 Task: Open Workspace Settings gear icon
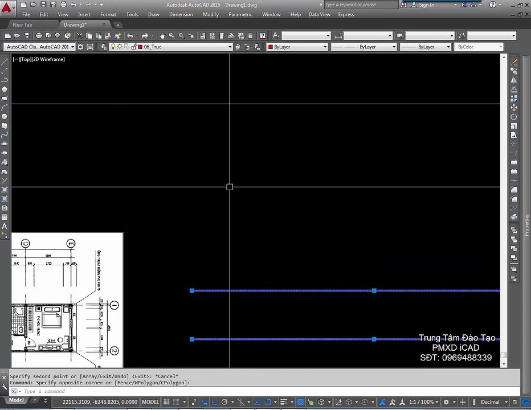[80, 47]
